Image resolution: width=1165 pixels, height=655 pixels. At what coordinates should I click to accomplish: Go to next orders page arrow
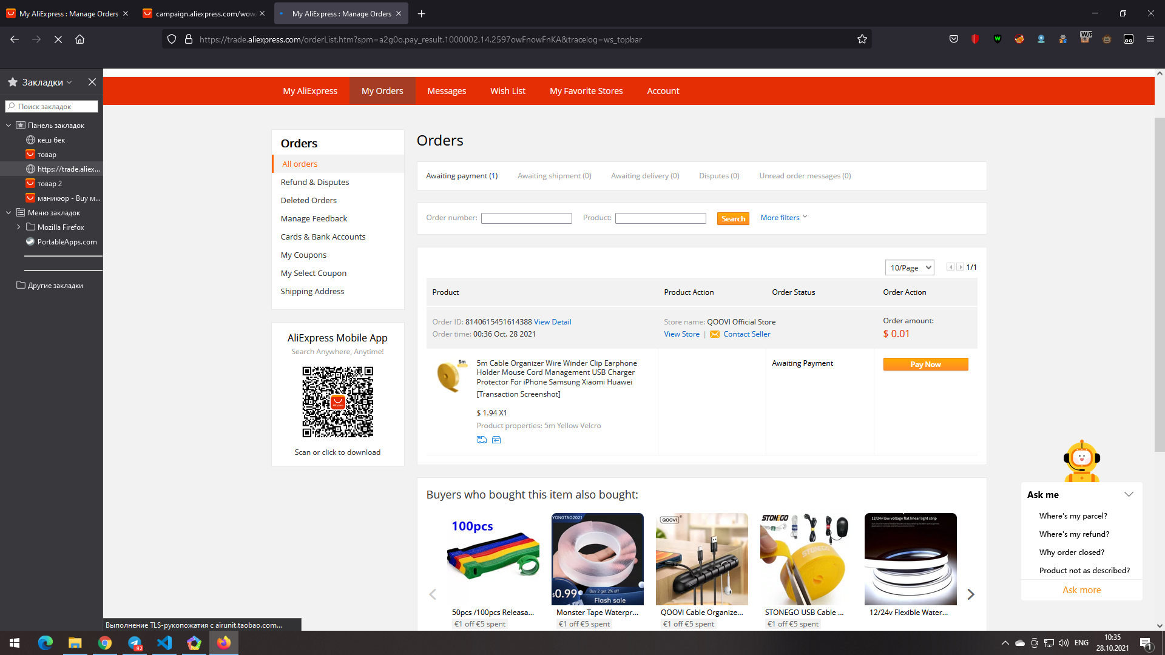960,267
